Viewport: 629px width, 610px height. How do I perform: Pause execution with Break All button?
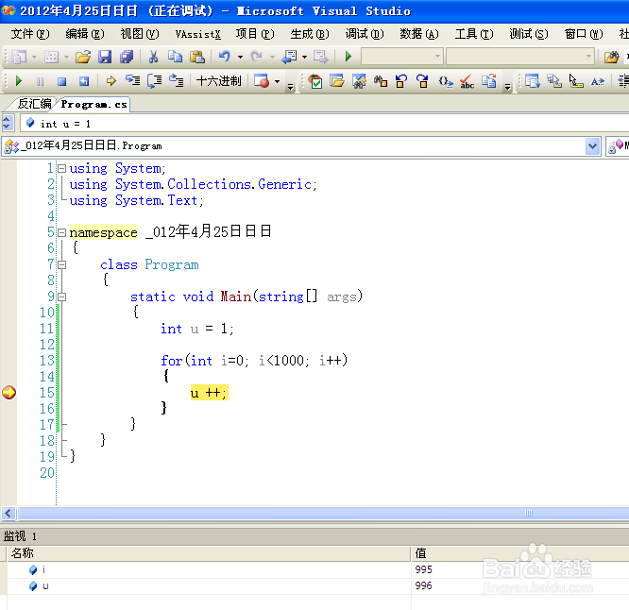pos(40,81)
